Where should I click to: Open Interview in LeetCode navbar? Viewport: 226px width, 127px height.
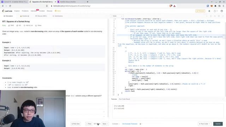point(34,11)
